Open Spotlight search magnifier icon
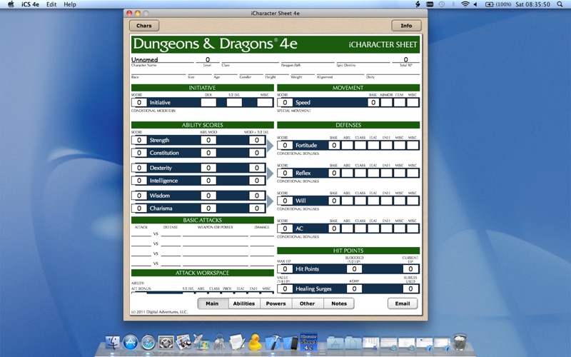The width and height of the screenshot is (571, 357). 560,4
